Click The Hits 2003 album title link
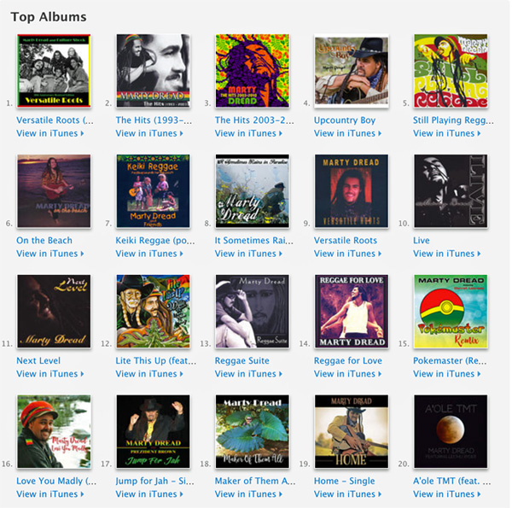 pyautogui.click(x=254, y=120)
